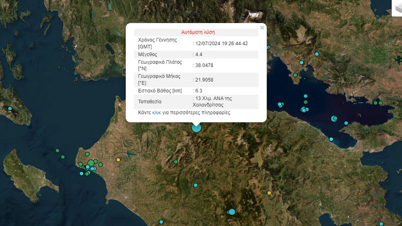Close the earthquake info popup
402x226 pixels.
[262, 28]
